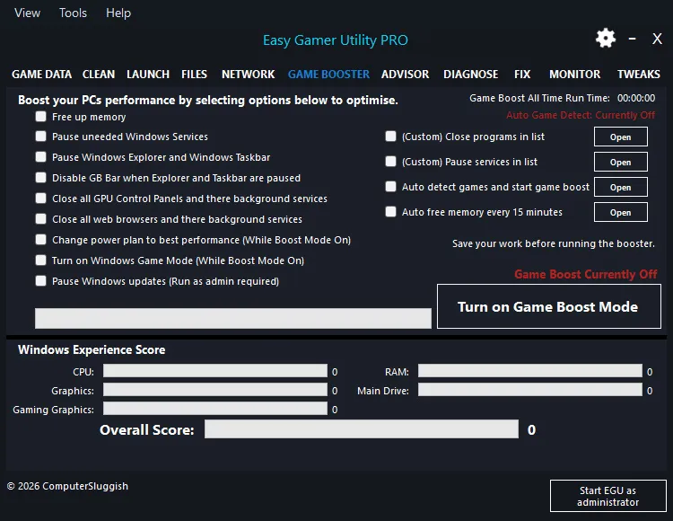Enable Turn on Windows Game Mode checkbox
673x521 pixels.
click(40, 260)
